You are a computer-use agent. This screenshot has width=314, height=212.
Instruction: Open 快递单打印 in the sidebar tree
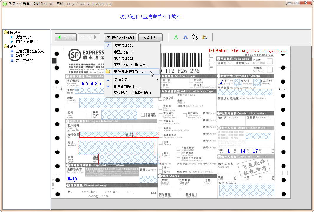click(x=24, y=37)
